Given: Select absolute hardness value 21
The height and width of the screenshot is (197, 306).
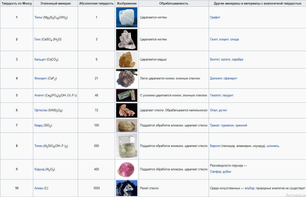Looking at the screenshot, I should tap(96, 78).
